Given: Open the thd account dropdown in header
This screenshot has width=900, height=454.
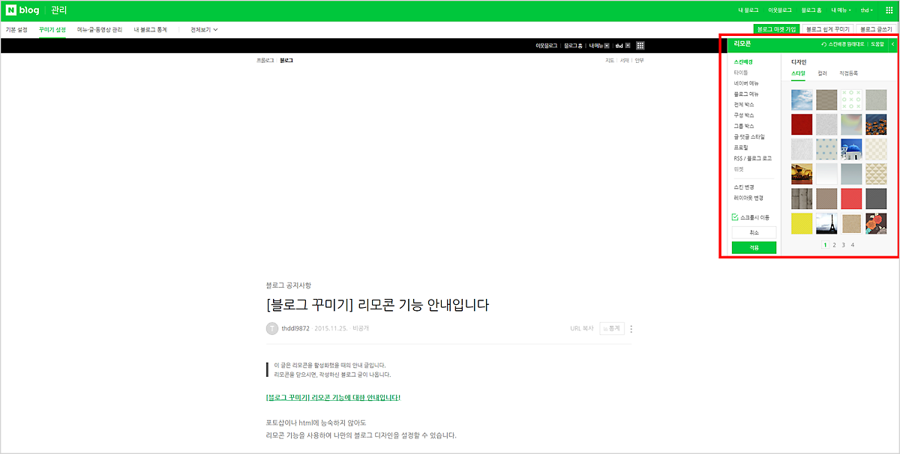Looking at the screenshot, I should point(866,10).
